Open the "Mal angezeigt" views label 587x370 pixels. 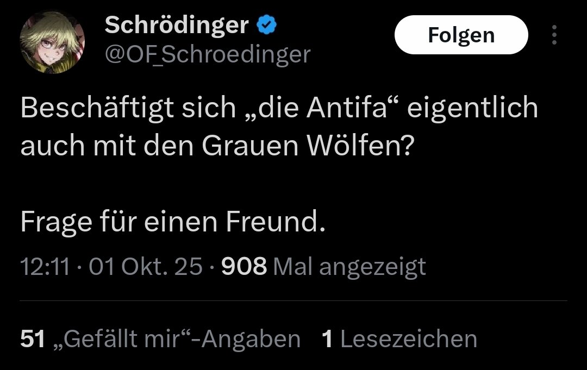[x=349, y=266]
